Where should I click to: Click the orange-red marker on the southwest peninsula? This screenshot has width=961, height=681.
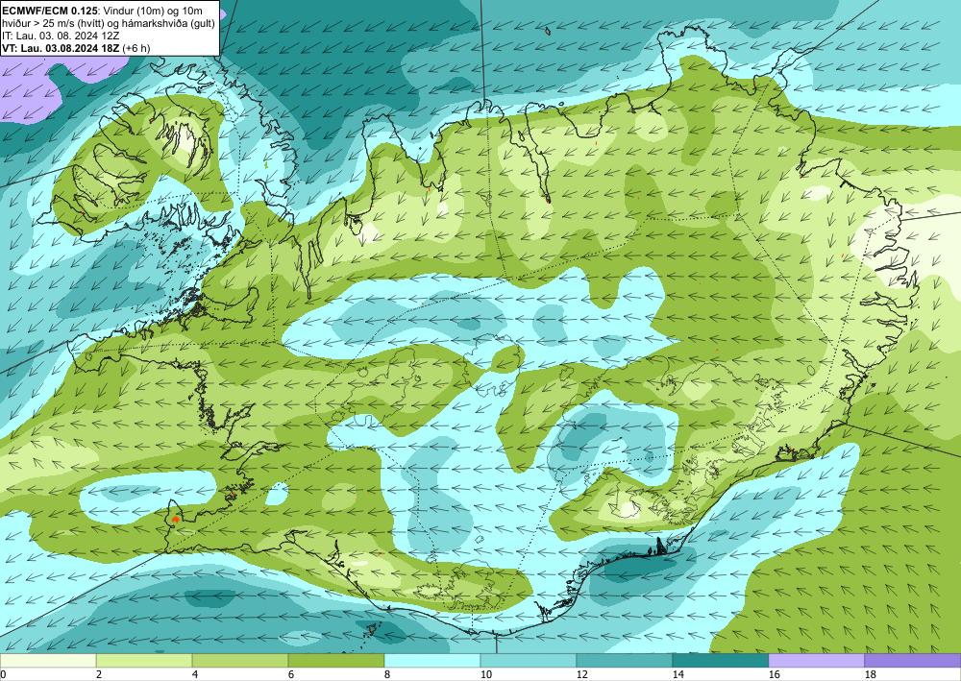pos(176,519)
